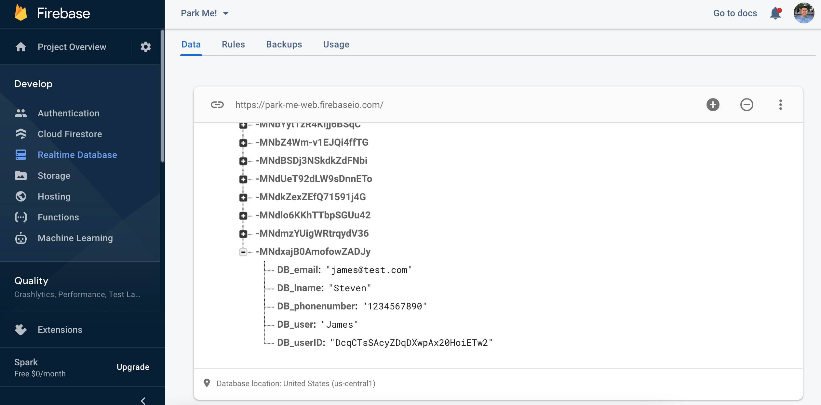Screen dimensions: 821x405
Task: Click the Cloud Firestore icon
Action: (x=21, y=134)
